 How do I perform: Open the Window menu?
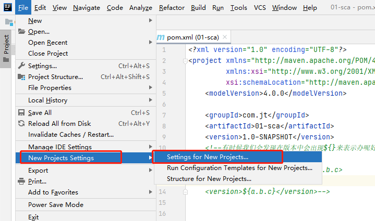pyautogui.click(x=284, y=8)
